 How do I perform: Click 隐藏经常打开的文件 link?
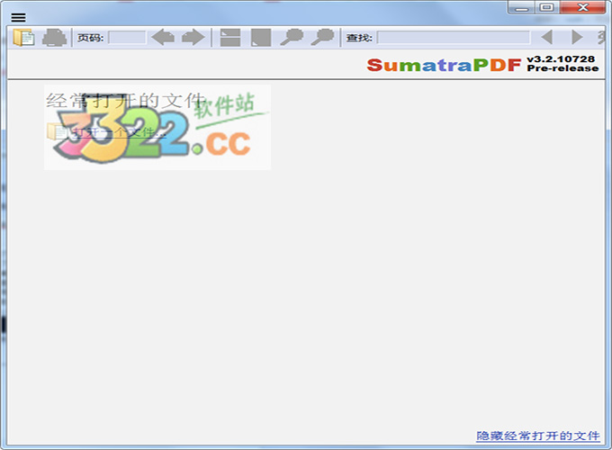coord(538,436)
